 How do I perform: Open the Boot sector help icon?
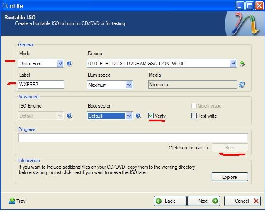(138, 116)
